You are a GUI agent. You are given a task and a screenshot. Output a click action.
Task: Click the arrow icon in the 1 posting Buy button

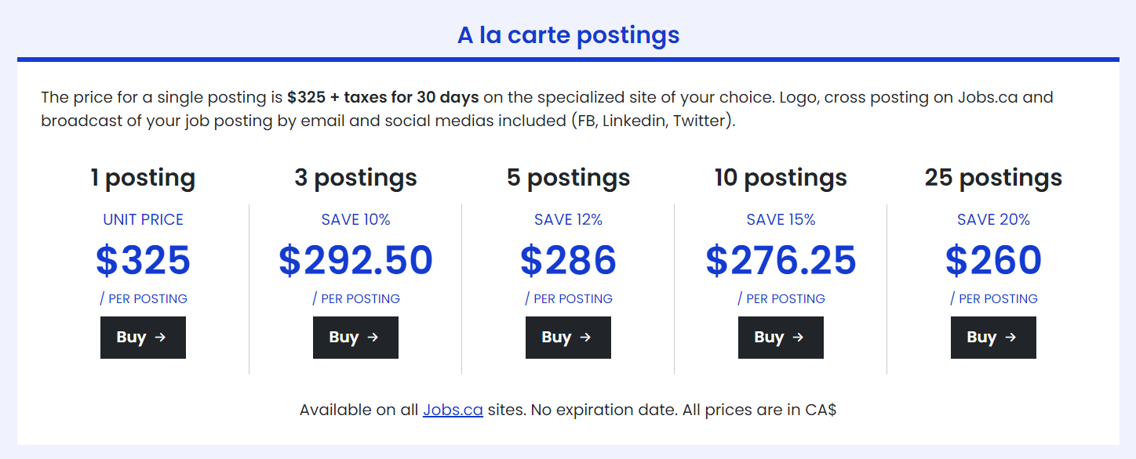160,338
